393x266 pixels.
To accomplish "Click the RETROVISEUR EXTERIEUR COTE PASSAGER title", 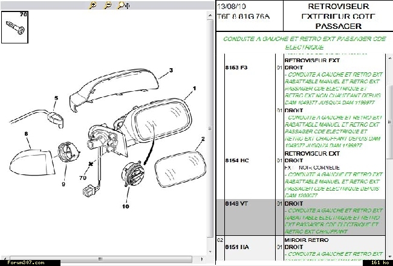I will click(338, 16).
